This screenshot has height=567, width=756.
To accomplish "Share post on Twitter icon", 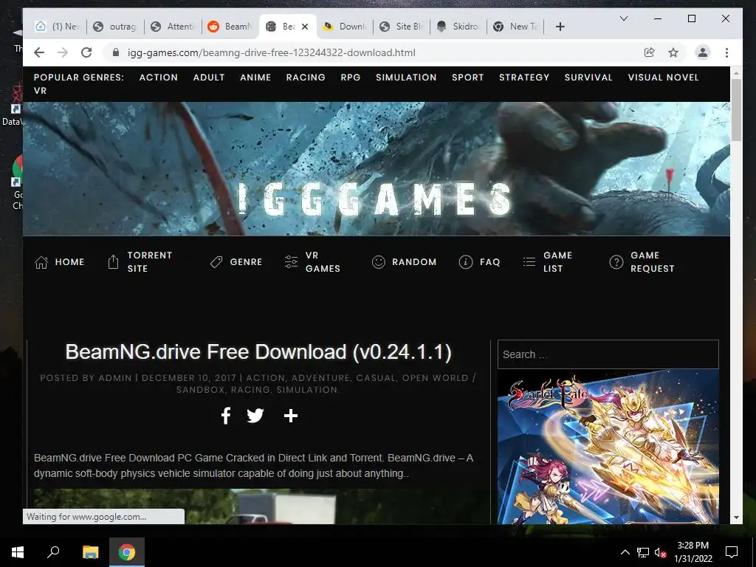I will [255, 416].
